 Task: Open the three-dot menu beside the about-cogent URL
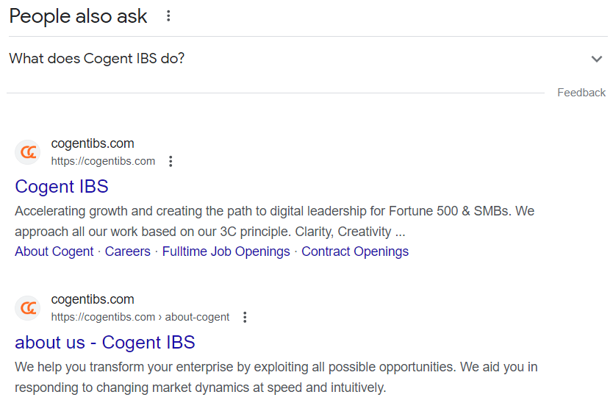click(x=245, y=317)
